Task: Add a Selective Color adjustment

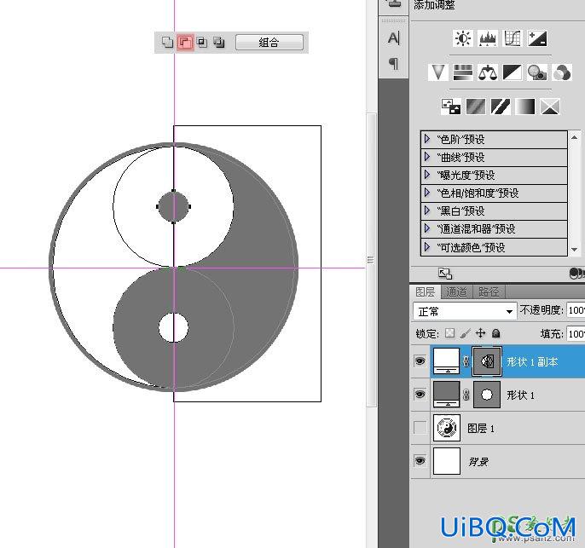Action: (550, 107)
